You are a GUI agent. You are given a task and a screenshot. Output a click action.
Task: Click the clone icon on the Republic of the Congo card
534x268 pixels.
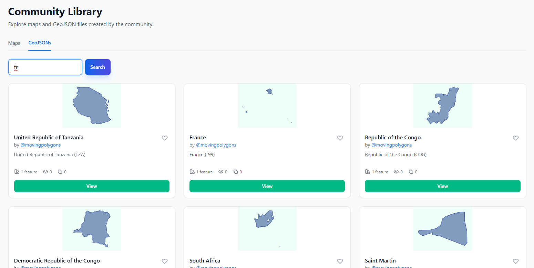[411, 171]
